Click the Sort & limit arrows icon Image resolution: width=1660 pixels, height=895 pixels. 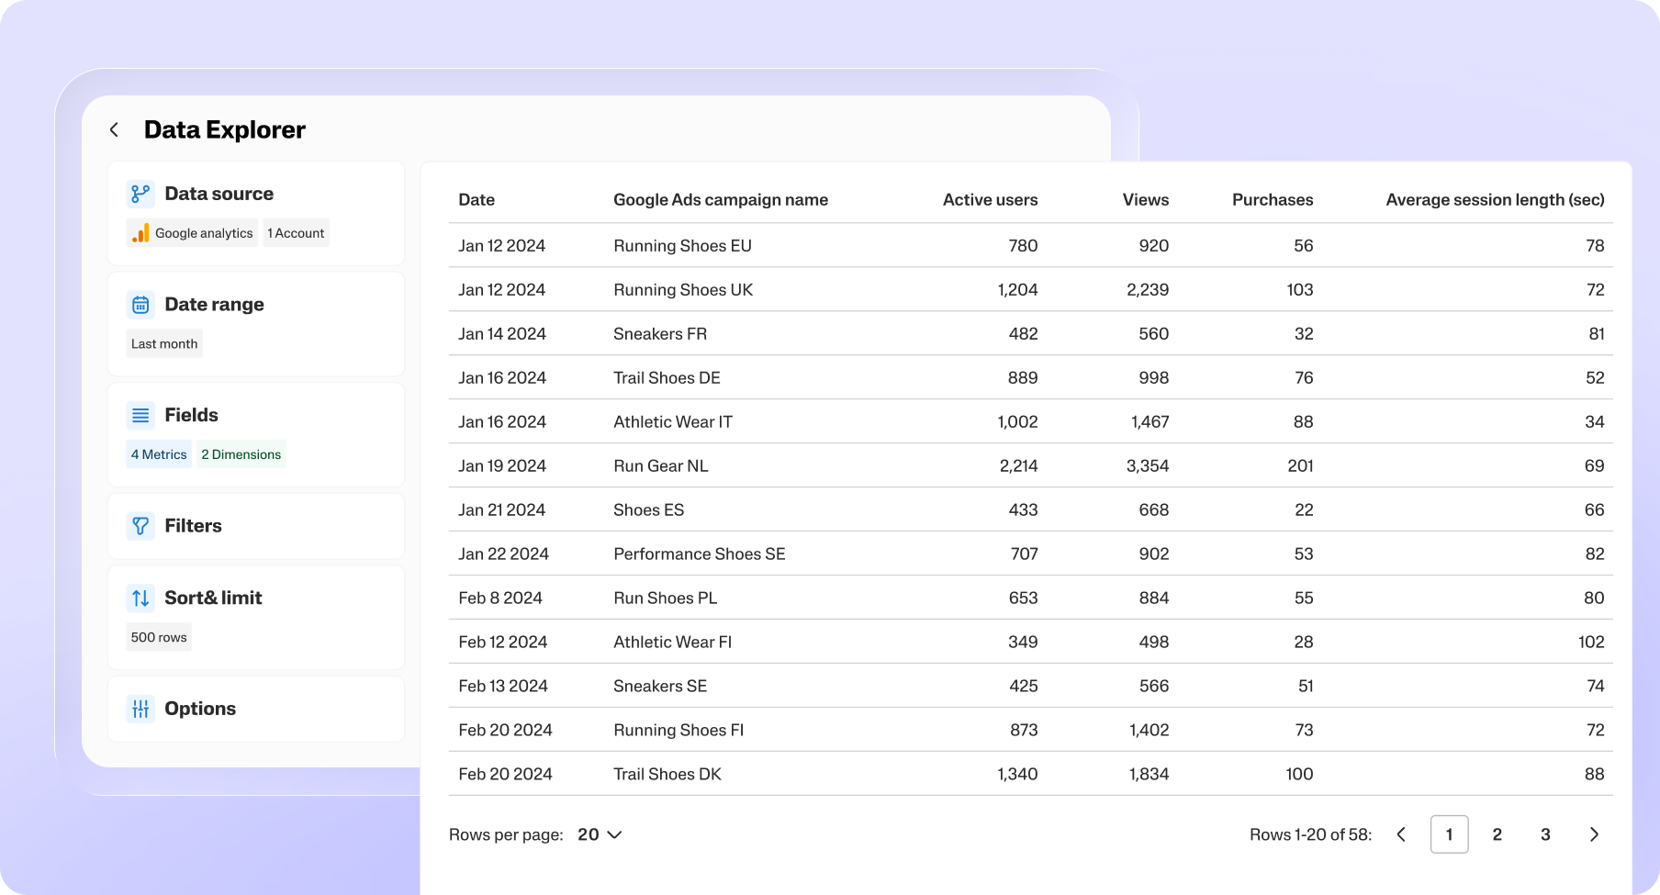point(140,598)
